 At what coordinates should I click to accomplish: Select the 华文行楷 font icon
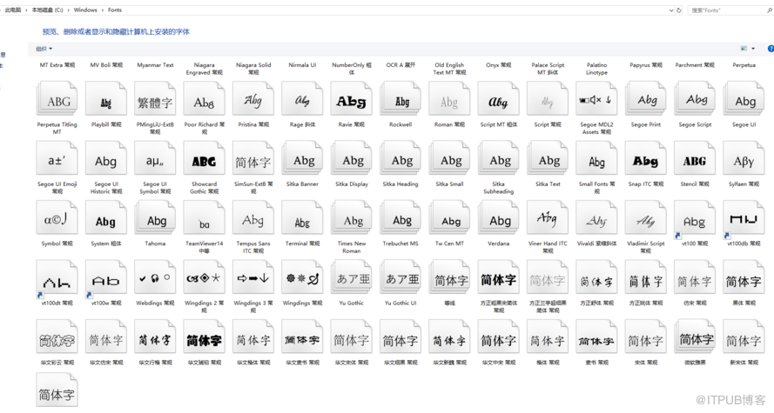click(x=154, y=338)
